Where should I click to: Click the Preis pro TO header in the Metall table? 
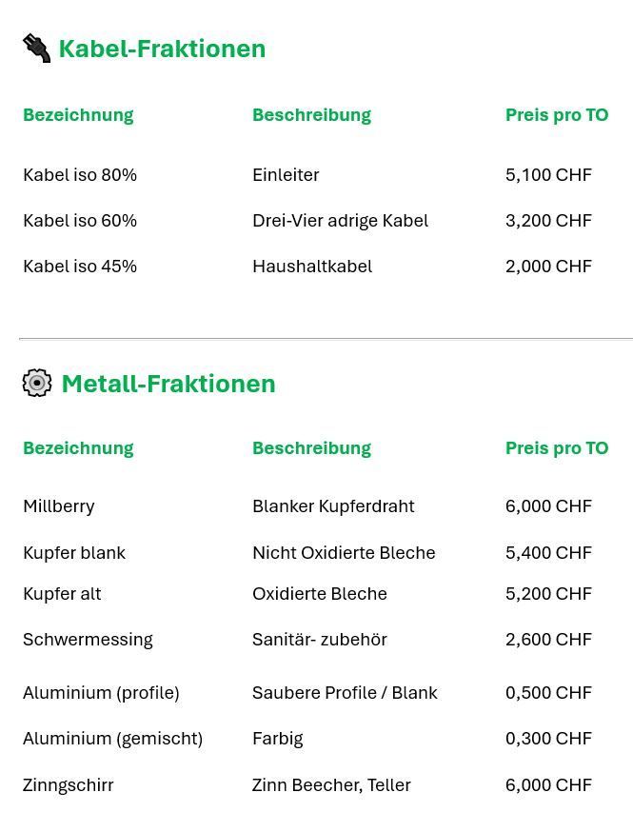[x=556, y=448]
